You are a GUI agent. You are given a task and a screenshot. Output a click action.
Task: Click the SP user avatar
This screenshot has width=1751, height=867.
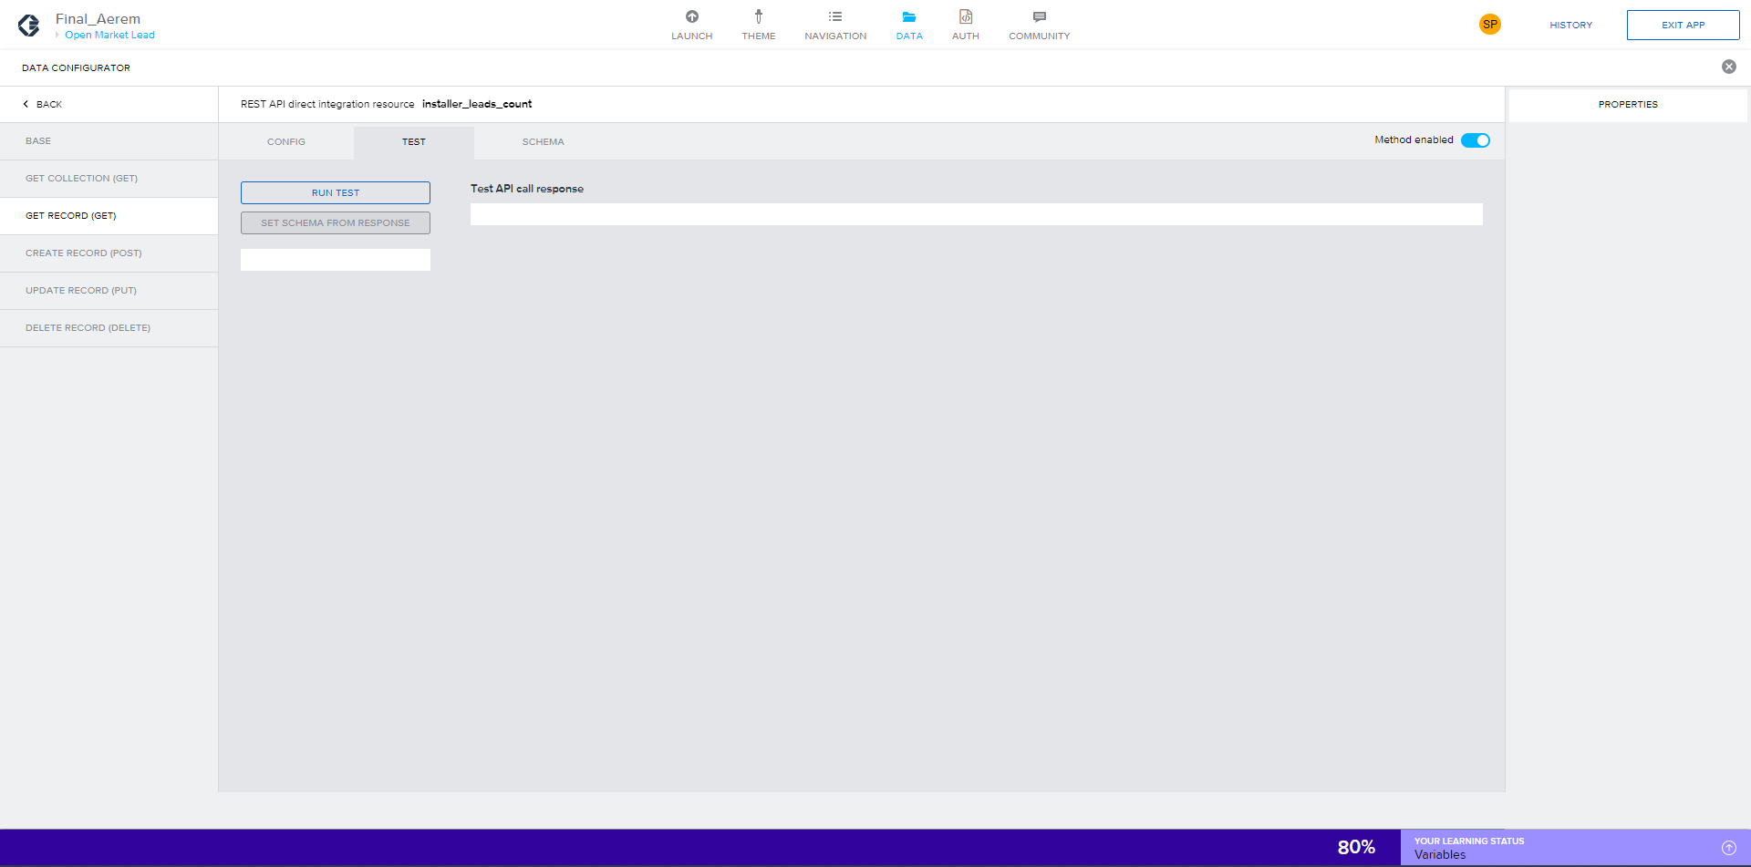tap(1490, 25)
